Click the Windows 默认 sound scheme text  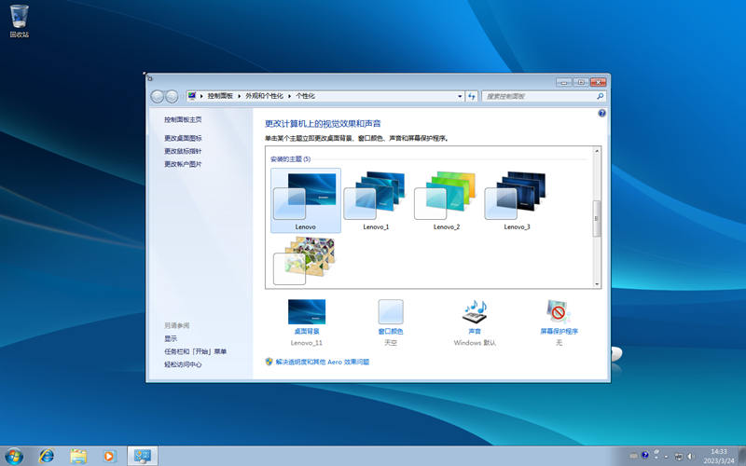click(x=475, y=342)
